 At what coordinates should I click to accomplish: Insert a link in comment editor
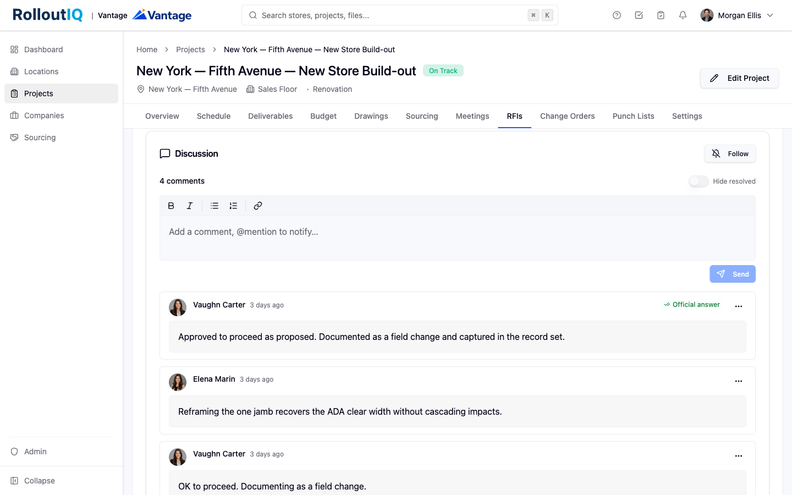click(x=258, y=206)
